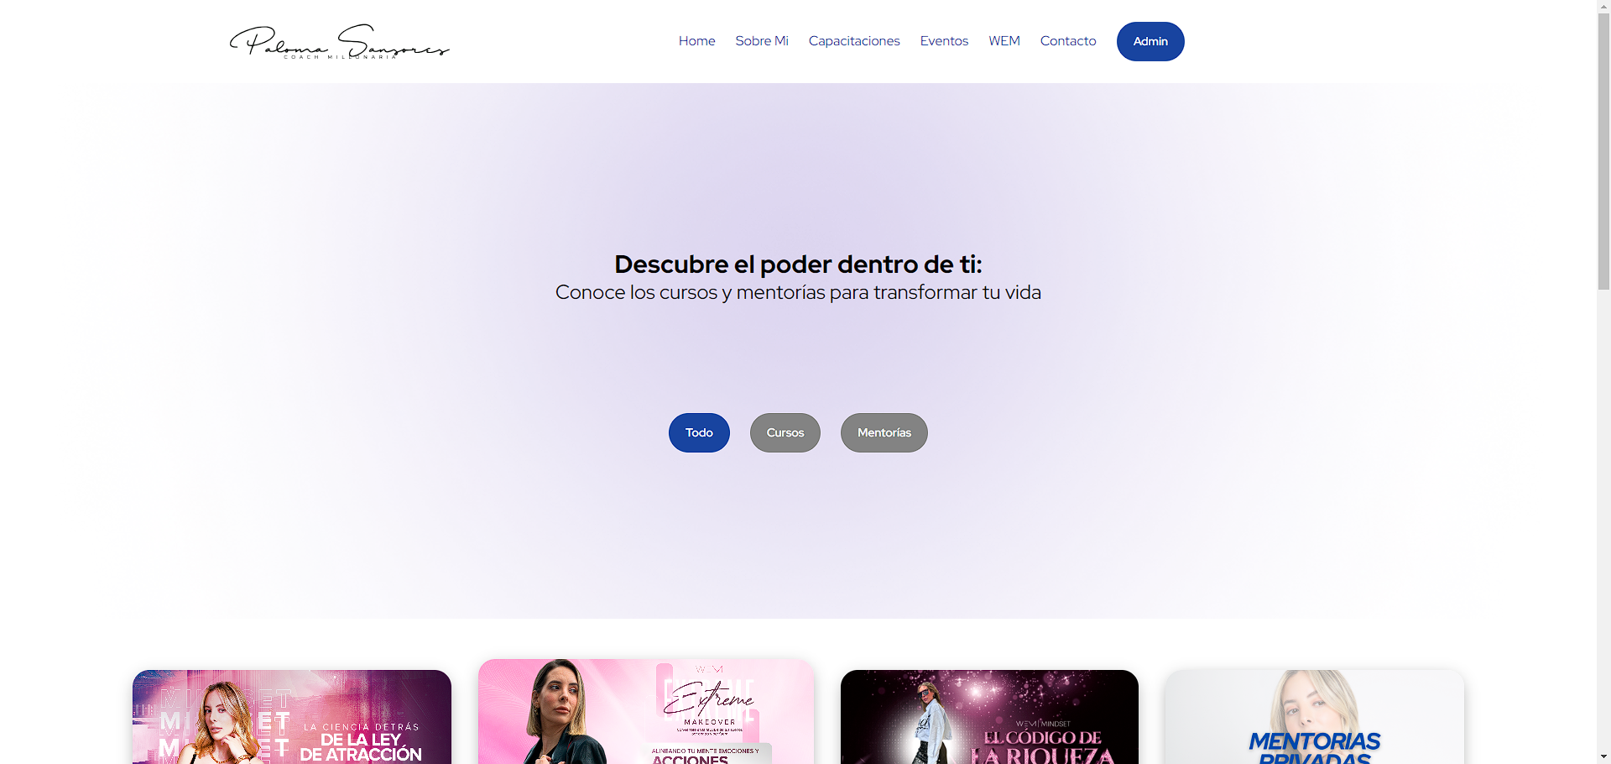Click the scrollbar down arrow
The width and height of the screenshot is (1611, 764).
[1604, 756]
